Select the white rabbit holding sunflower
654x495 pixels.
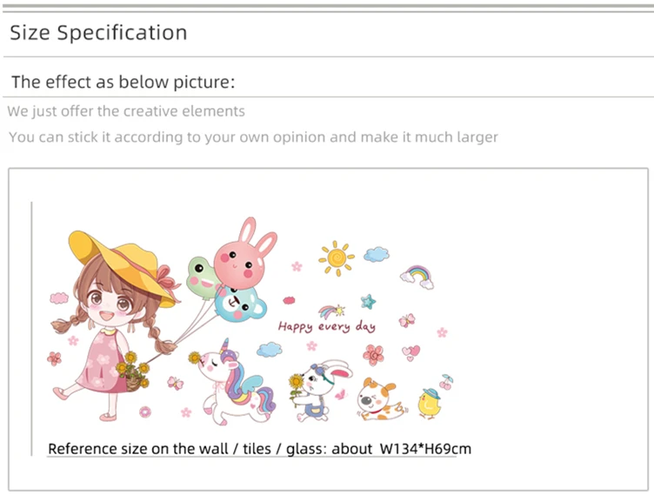[320, 391]
